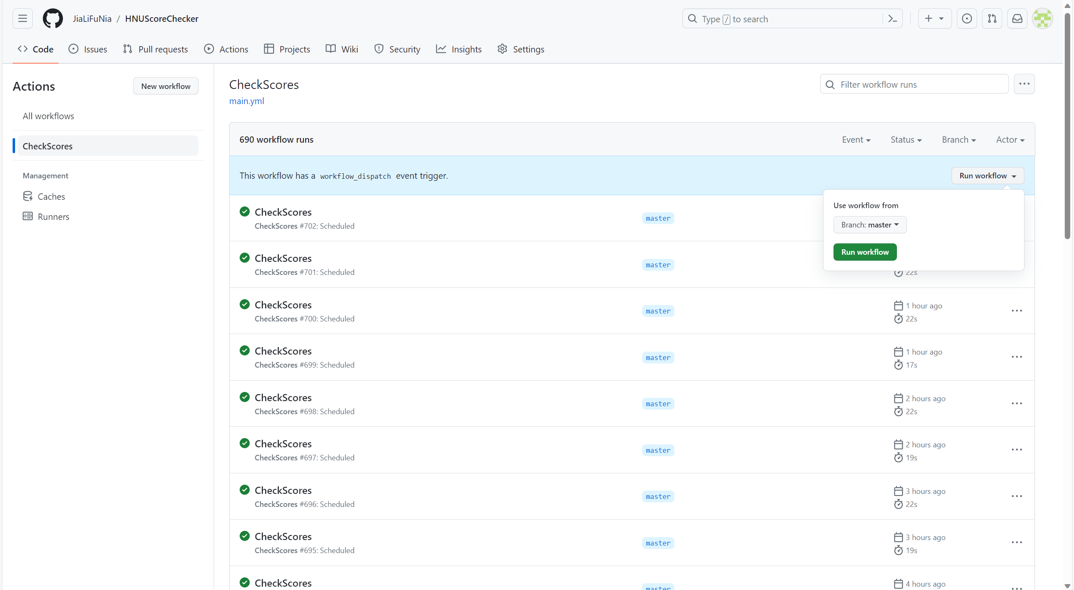Go to the GitHub homepage logo
Screen dimensions: 1074x590
(53, 18)
